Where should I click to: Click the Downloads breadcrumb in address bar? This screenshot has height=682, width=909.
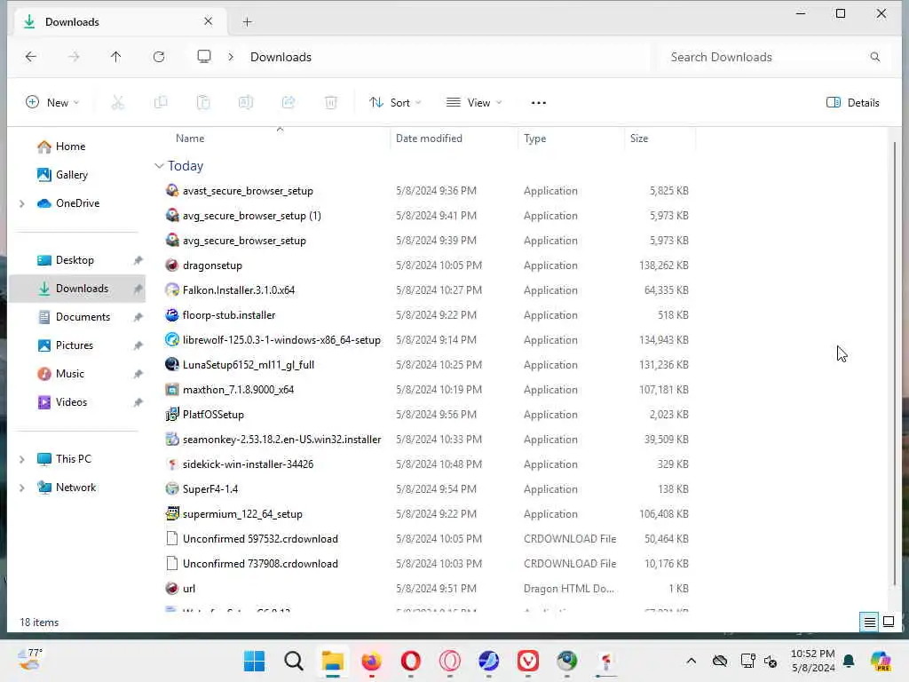tap(281, 57)
